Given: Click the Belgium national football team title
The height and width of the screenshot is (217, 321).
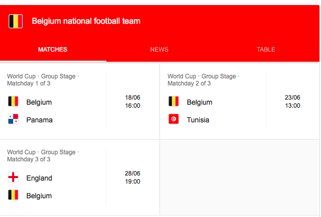Looking at the screenshot, I should [x=86, y=21].
